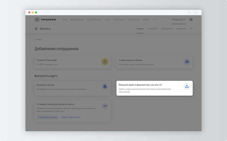Click the Tinkoff emblem on С картой Тинькофф card
The image size is (227, 141).
click(x=105, y=62)
